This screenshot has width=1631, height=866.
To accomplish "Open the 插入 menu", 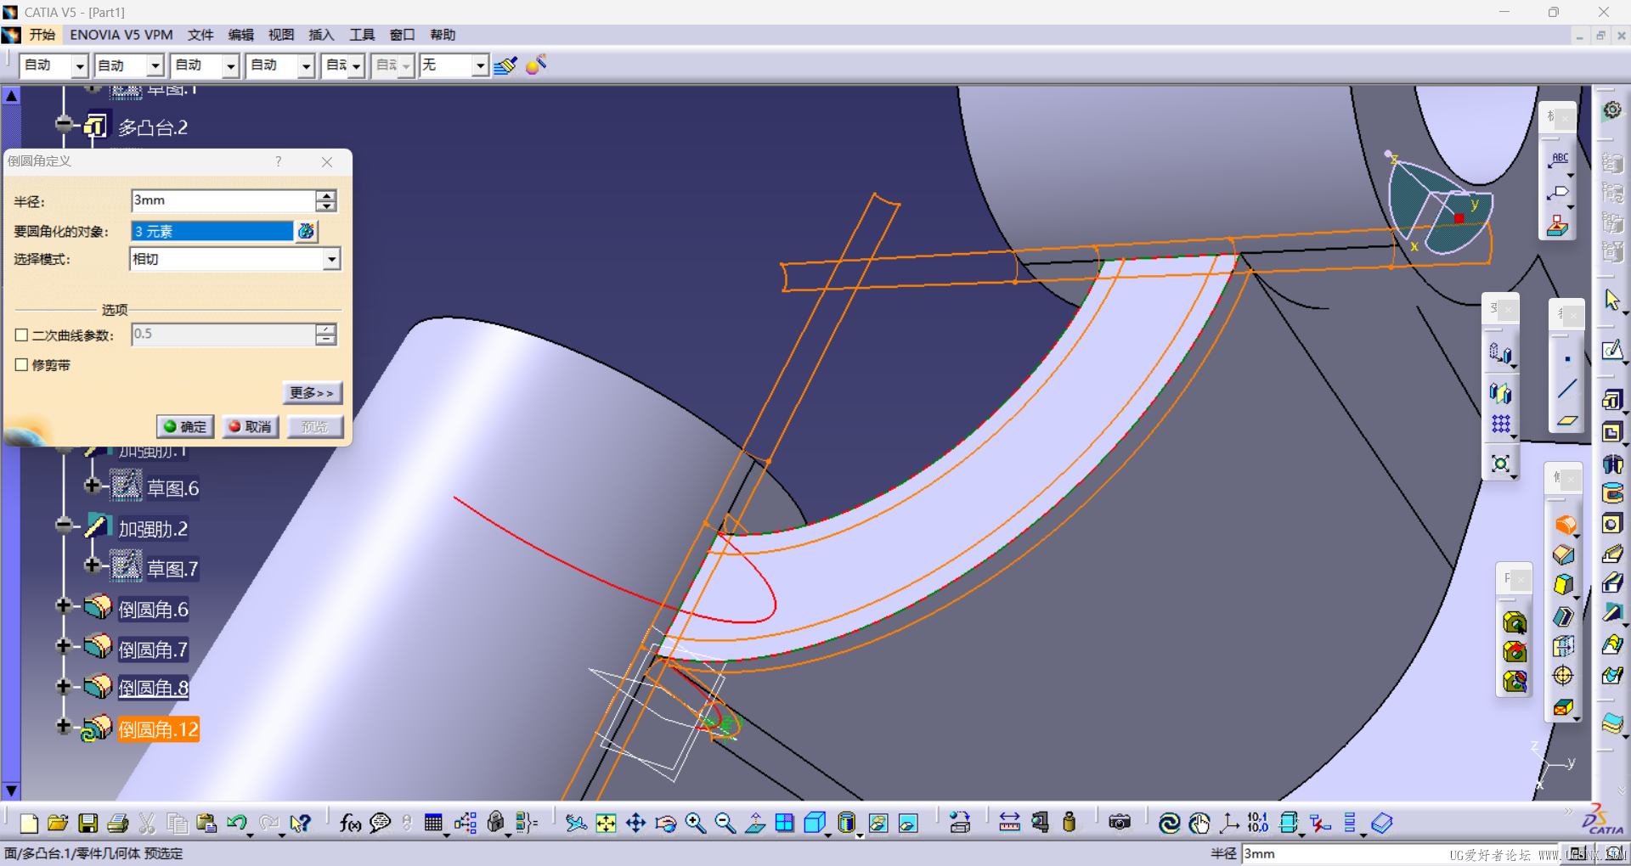I will (321, 35).
